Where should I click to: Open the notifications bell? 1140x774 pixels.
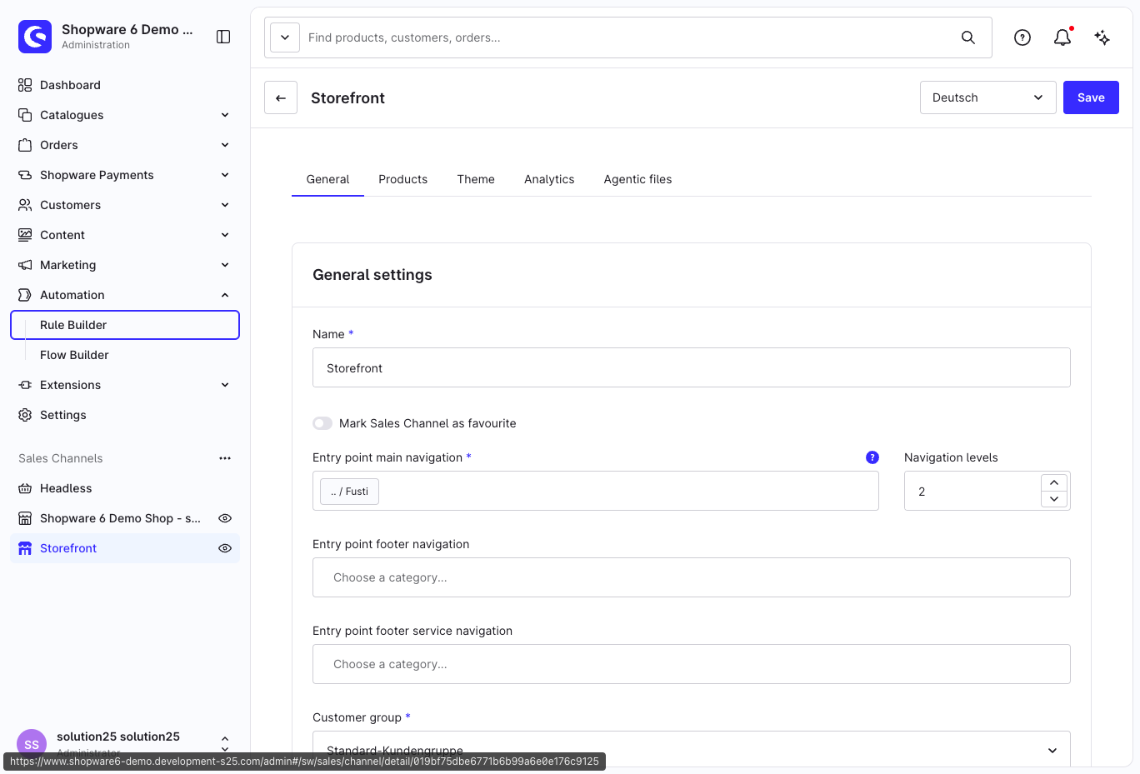(x=1062, y=37)
